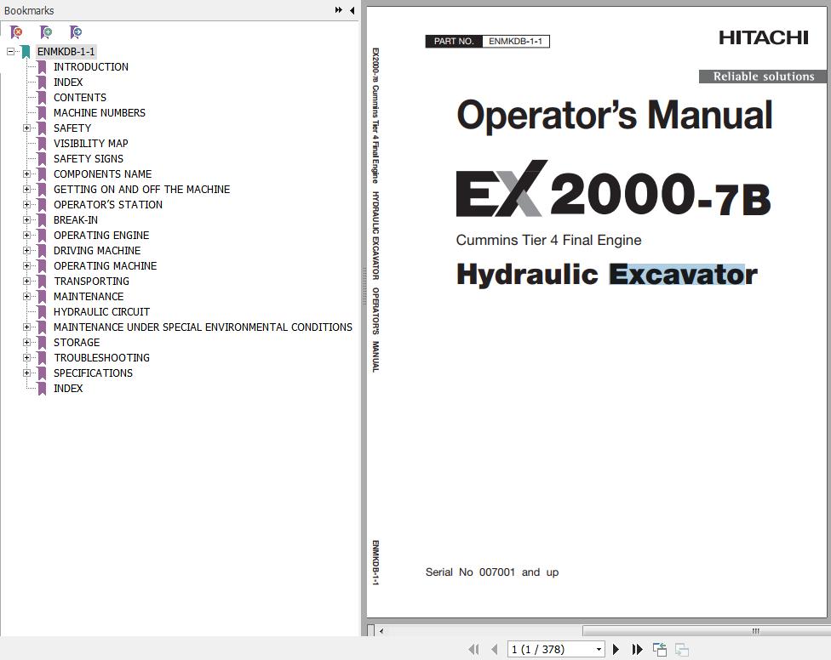Image resolution: width=831 pixels, height=660 pixels.
Task: Go to the previous page
Action: pyautogui.click(x=495, y=649)
